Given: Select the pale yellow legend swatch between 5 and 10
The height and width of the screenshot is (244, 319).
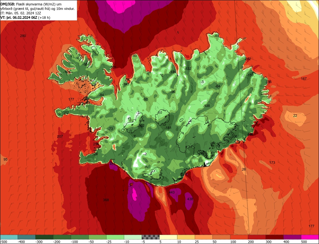Looking at the screenshot, I should [168, 237].
